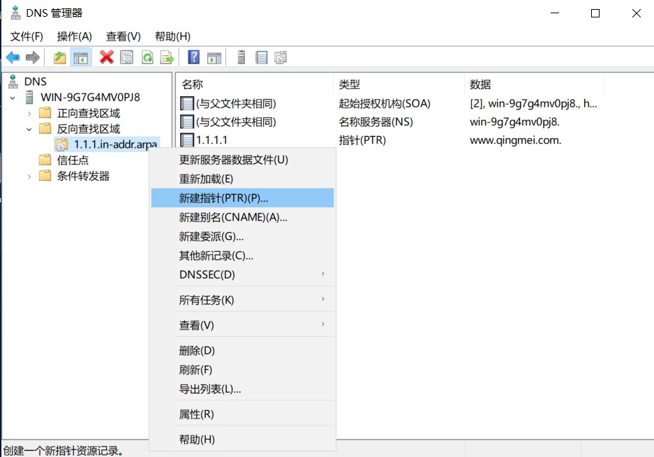This screenshot has width=654, height=457.
Task: Toggle the action pane toolbar icon
Action: tap(214, 57)
